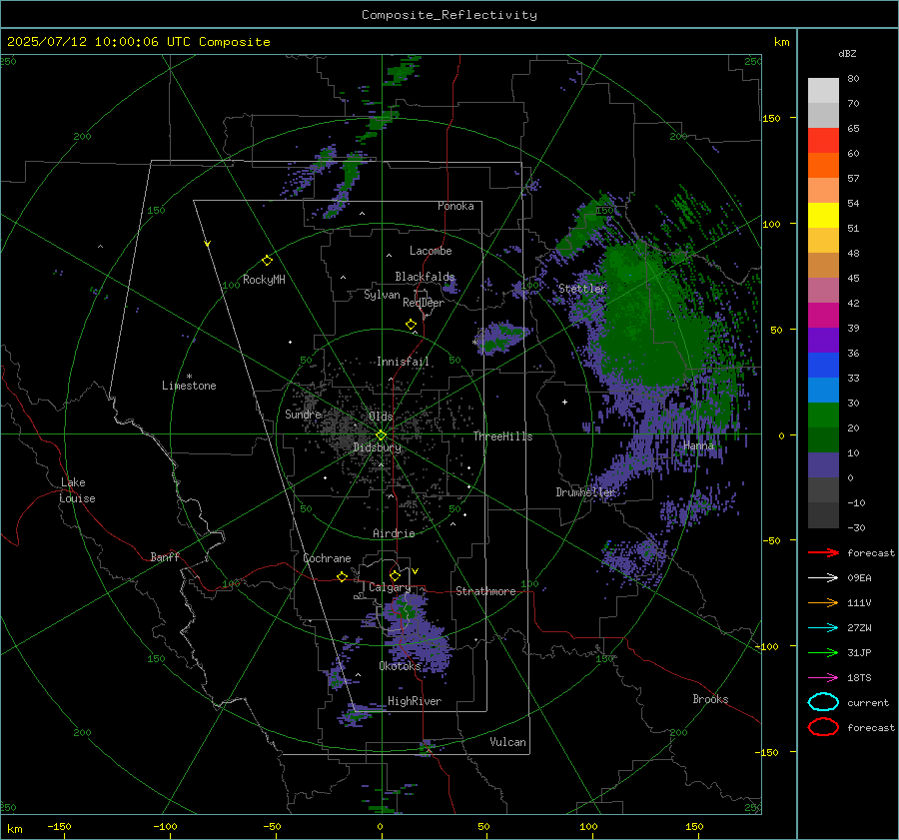Click the dBZ legend heading

coord(847,53)
